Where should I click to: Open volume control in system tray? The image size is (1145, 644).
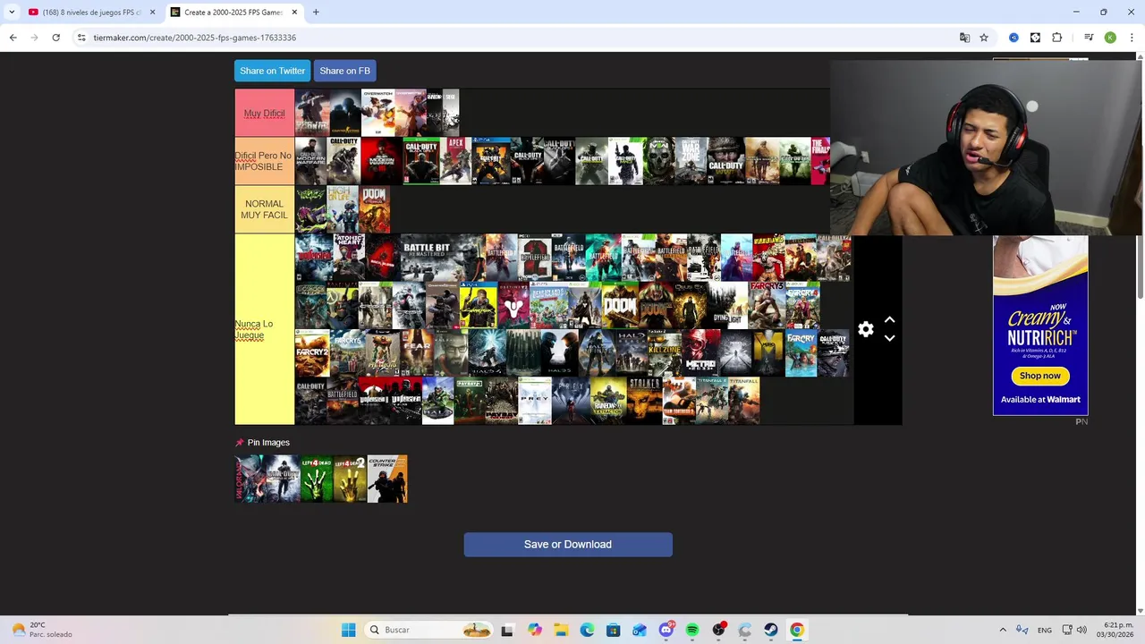click(1081, 630)
